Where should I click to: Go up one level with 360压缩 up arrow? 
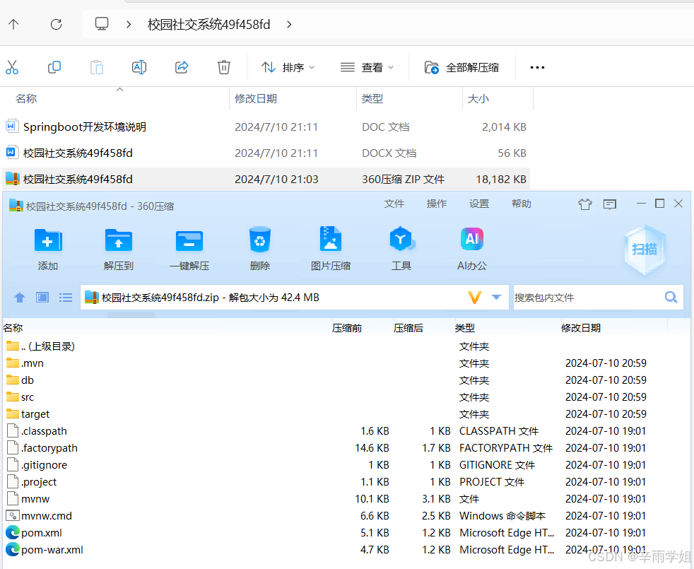(20, 298)
